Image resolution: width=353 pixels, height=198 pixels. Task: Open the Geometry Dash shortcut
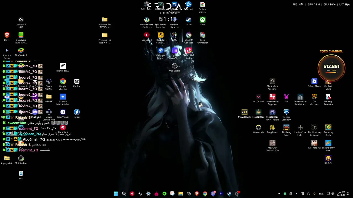328,130
